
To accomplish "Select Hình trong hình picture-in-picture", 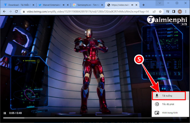I will click(x=170, y=113).
